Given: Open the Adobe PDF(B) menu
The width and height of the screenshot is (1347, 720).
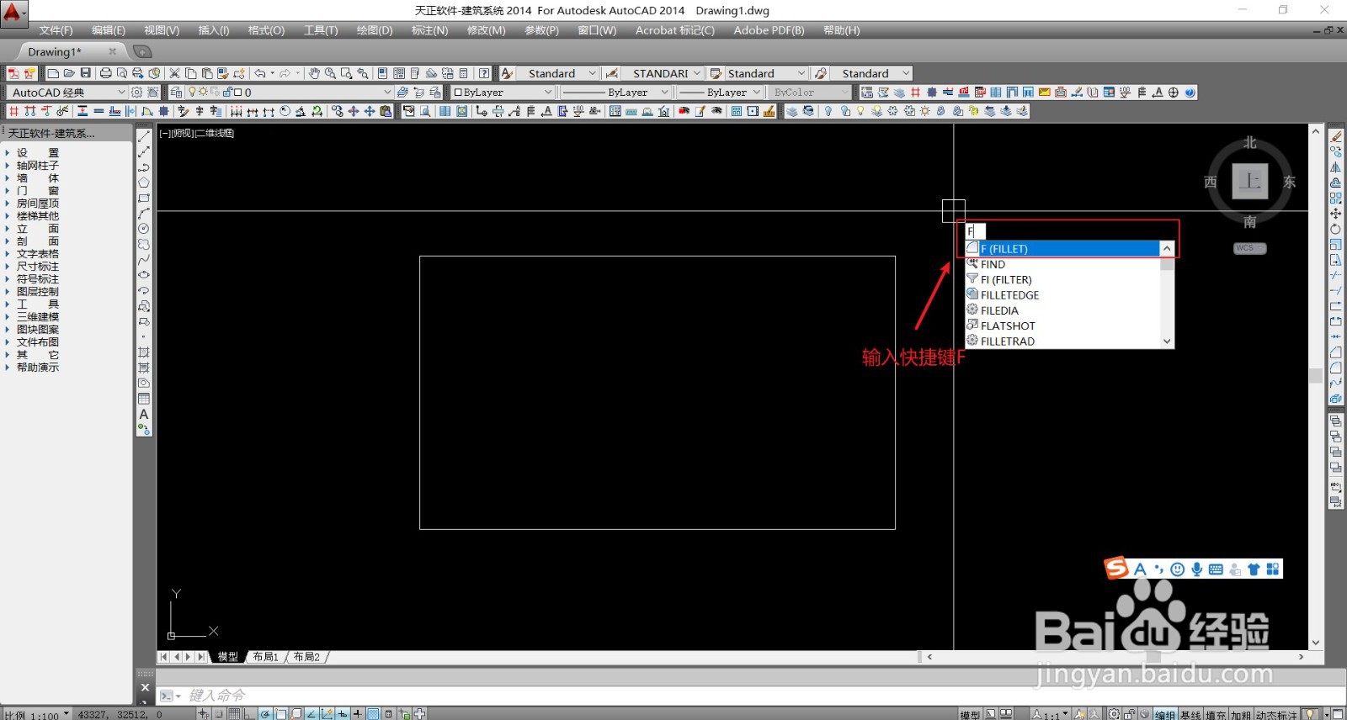Looking at the screenshot, I should pyautogui.click(x=769, y=30).
